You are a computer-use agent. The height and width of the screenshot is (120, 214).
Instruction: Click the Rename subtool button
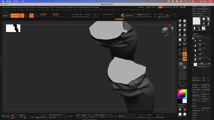pyautogui.click(x=197, y=85)
